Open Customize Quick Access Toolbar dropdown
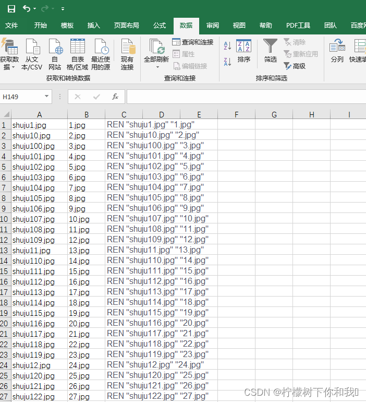The height and width of the screenshot is (402, 366). [63, 9]
